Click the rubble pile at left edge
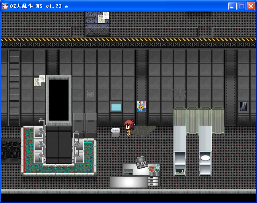The height and width of the screenshot is (203, 257). 11,151
